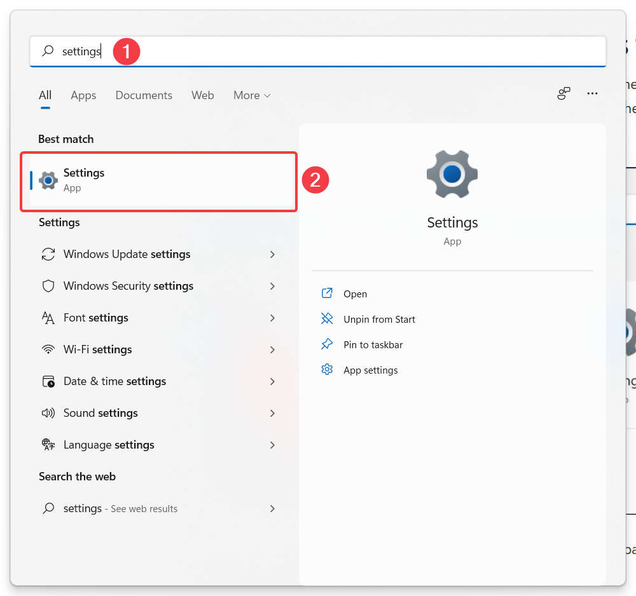Click the large Settings gear in preview pane
This screenshot has height=596, width=636.
452,174
